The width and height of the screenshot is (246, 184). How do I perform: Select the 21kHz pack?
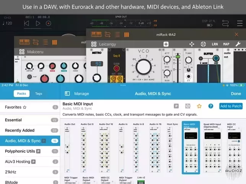(30, 172)
